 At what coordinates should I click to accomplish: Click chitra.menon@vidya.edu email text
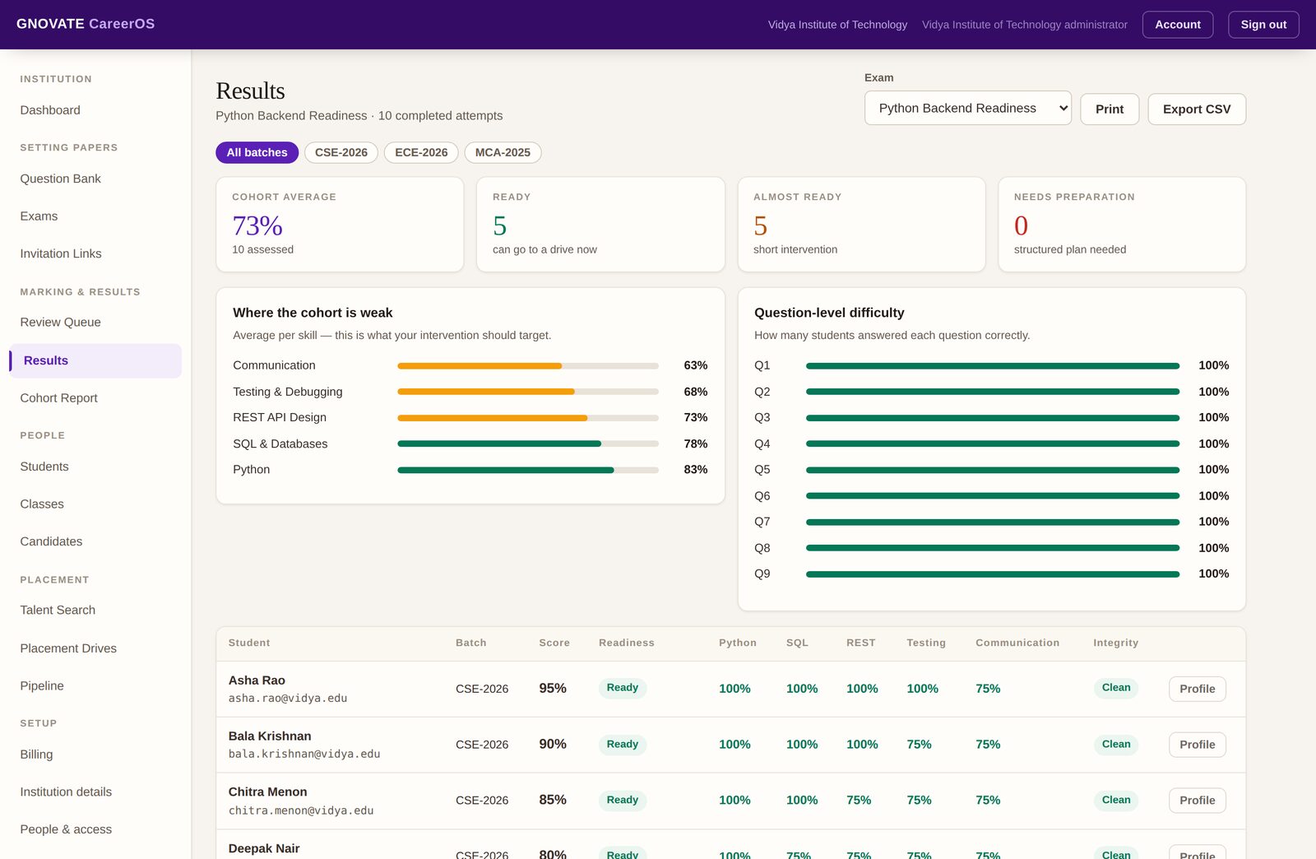click(x=301, y=810)
